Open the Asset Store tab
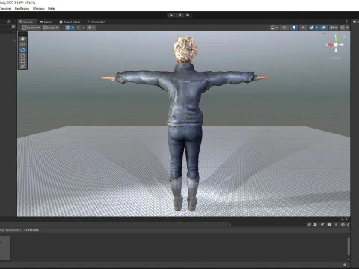The image size is (359, 269). tap(70, 22)
